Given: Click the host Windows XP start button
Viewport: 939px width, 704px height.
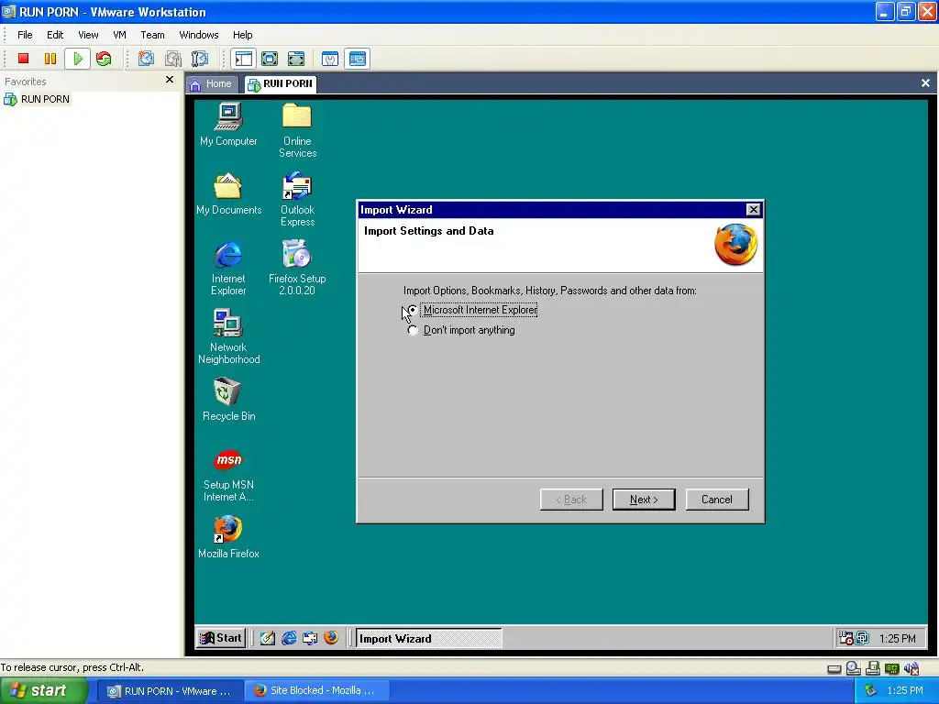Looking at the screenshot, I should coord(43,691).
